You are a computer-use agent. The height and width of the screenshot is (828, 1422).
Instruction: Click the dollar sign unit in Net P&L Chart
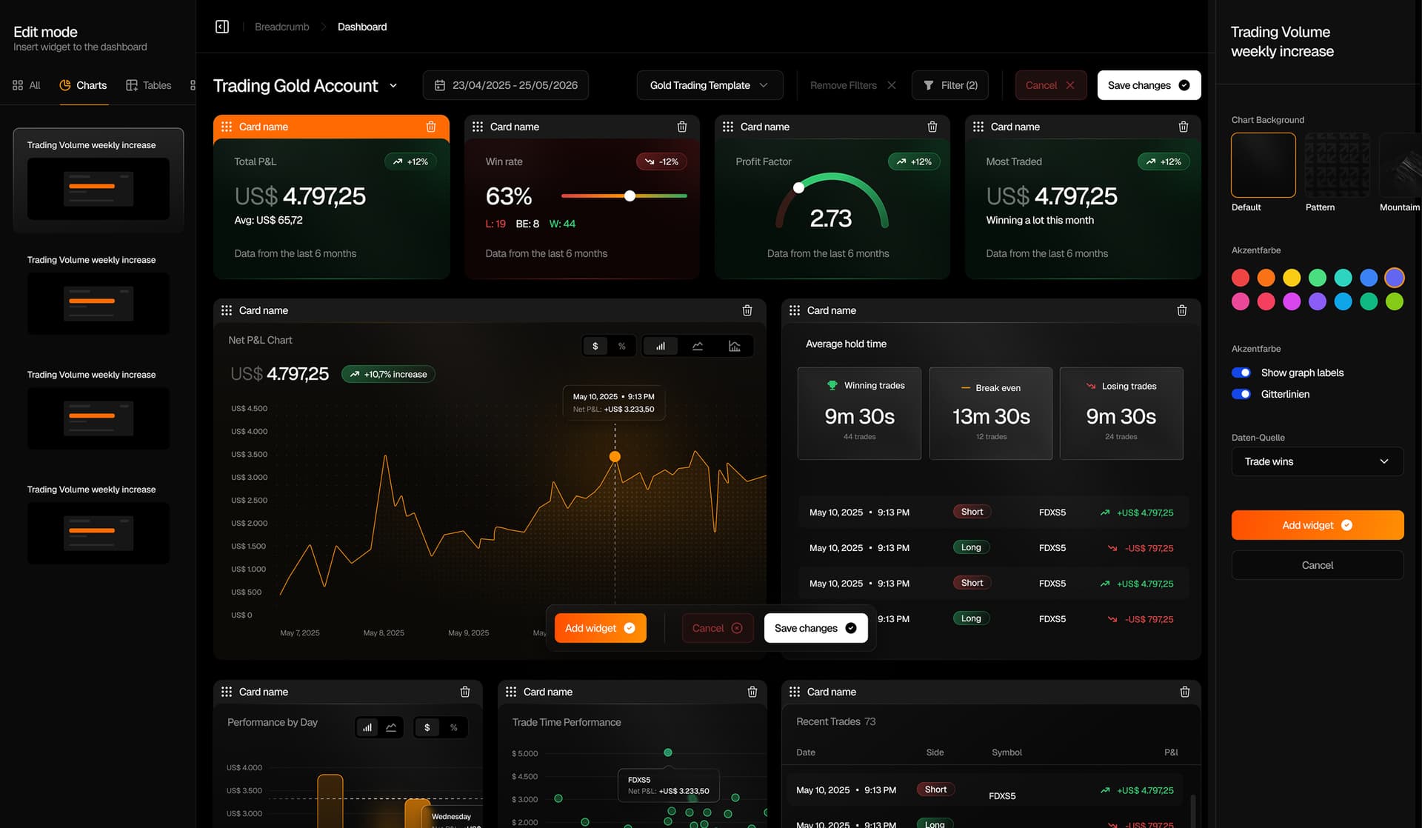point(595,346)
